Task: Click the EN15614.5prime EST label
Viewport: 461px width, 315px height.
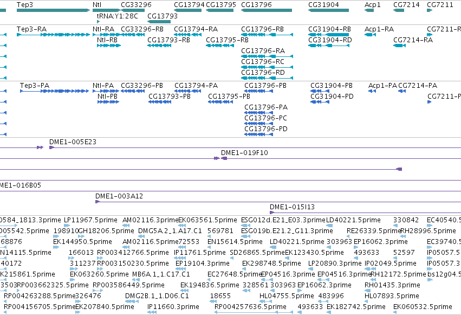Action: click(x=235, y=242)
